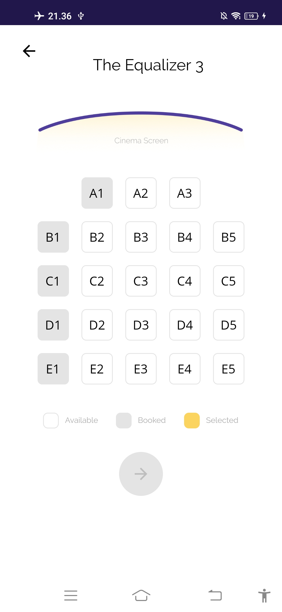Screen dimensions: 282x612
Task: Click the back arrow to leave seat selection
Action: (x=29, y=51)
